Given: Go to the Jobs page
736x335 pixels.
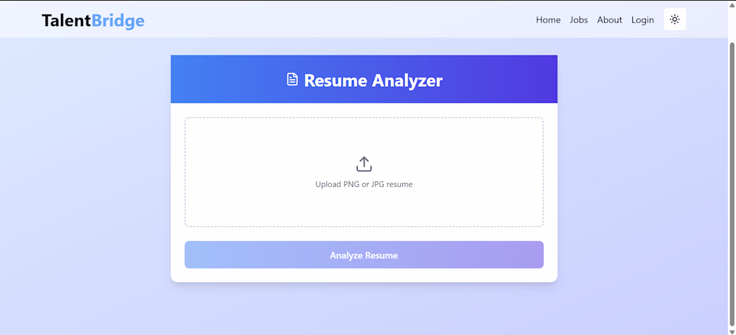Looking at the screenshot, I should [579, 19].
